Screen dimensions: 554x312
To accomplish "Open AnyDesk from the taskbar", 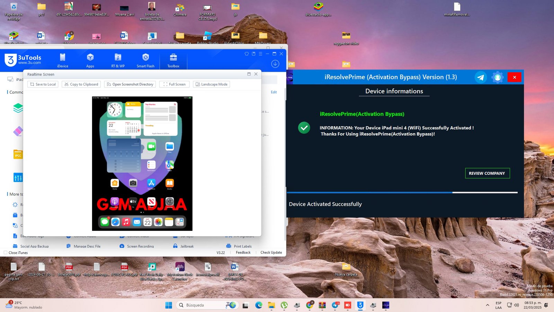I will (x=348, y=305).
